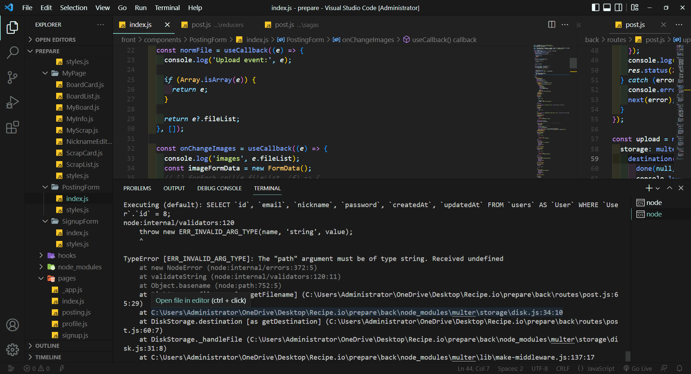691x374 pixels.
Task: Open posting.js under pages folder
Action: [x=76, y=313]
